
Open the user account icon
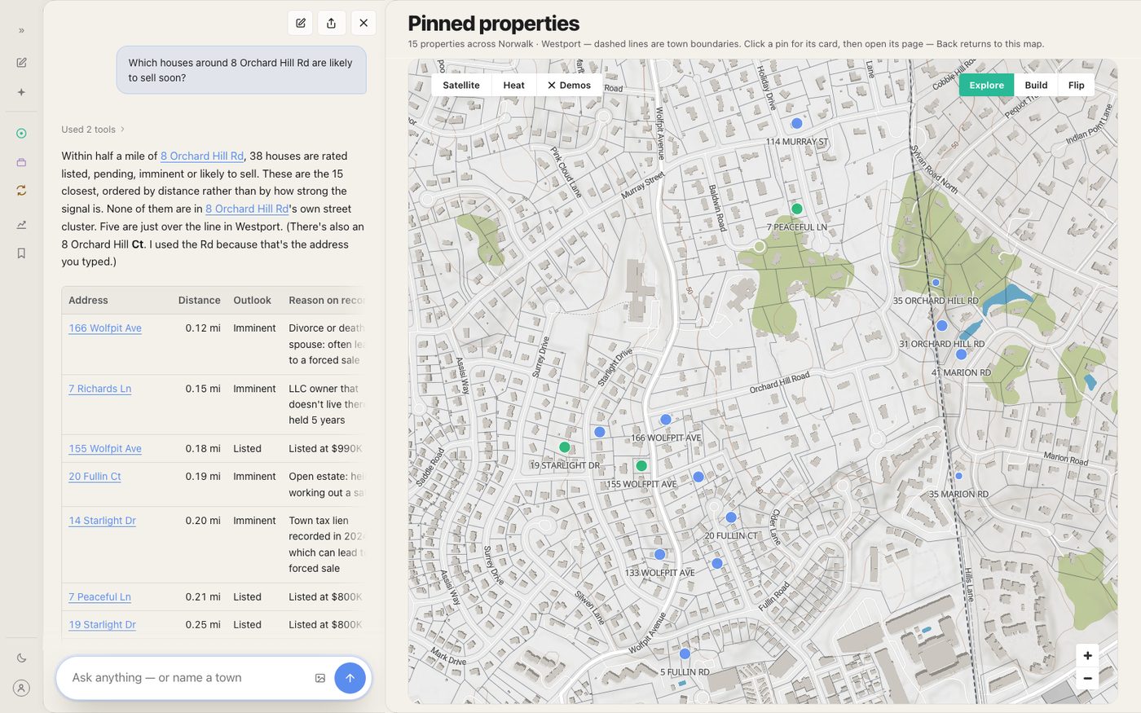(x=22, y=689)
